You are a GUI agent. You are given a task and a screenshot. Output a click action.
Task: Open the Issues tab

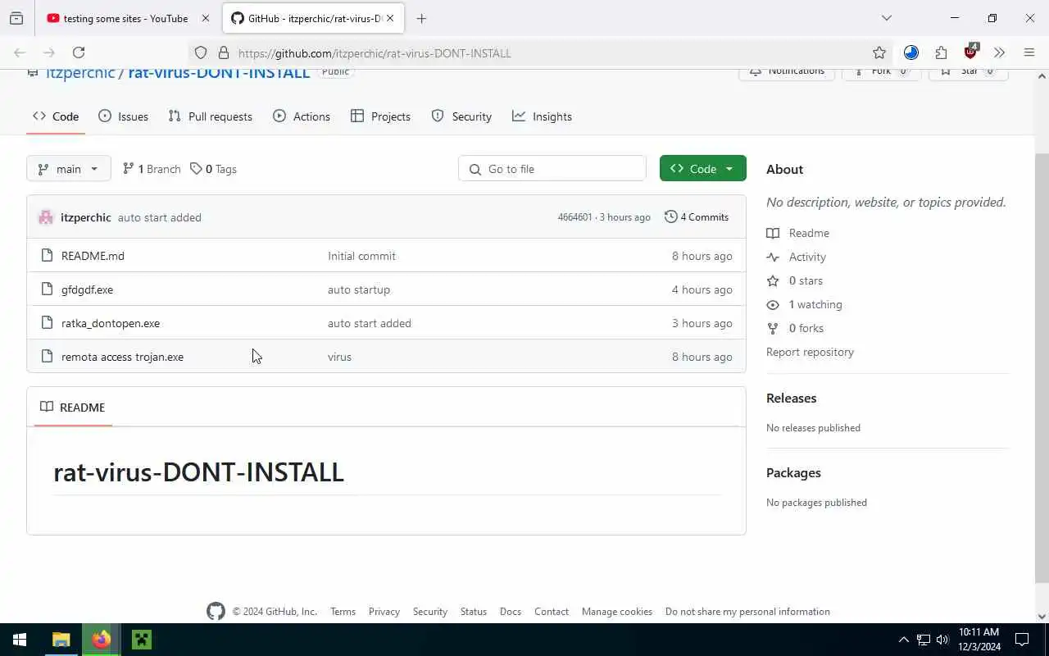tap(124, 116)
